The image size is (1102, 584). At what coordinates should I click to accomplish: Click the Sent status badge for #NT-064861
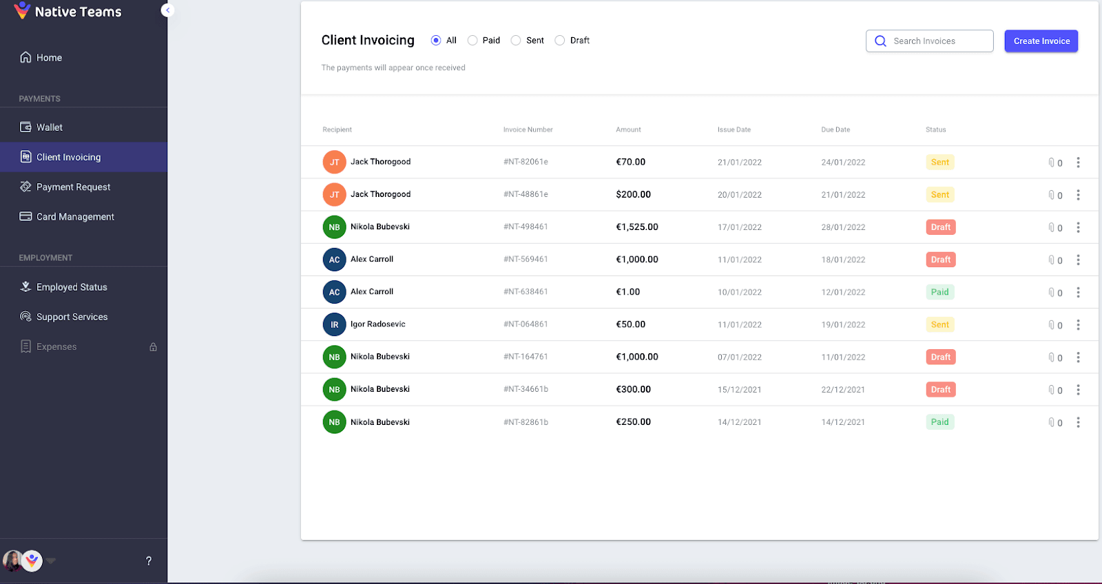coord(940,324)
